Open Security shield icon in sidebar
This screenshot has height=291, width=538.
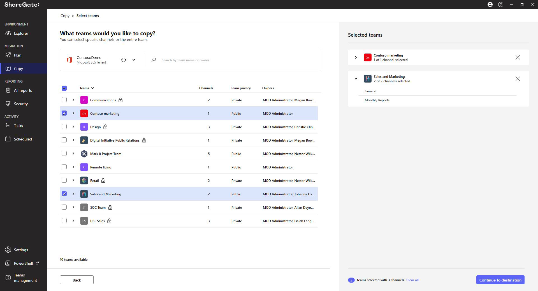8,104
